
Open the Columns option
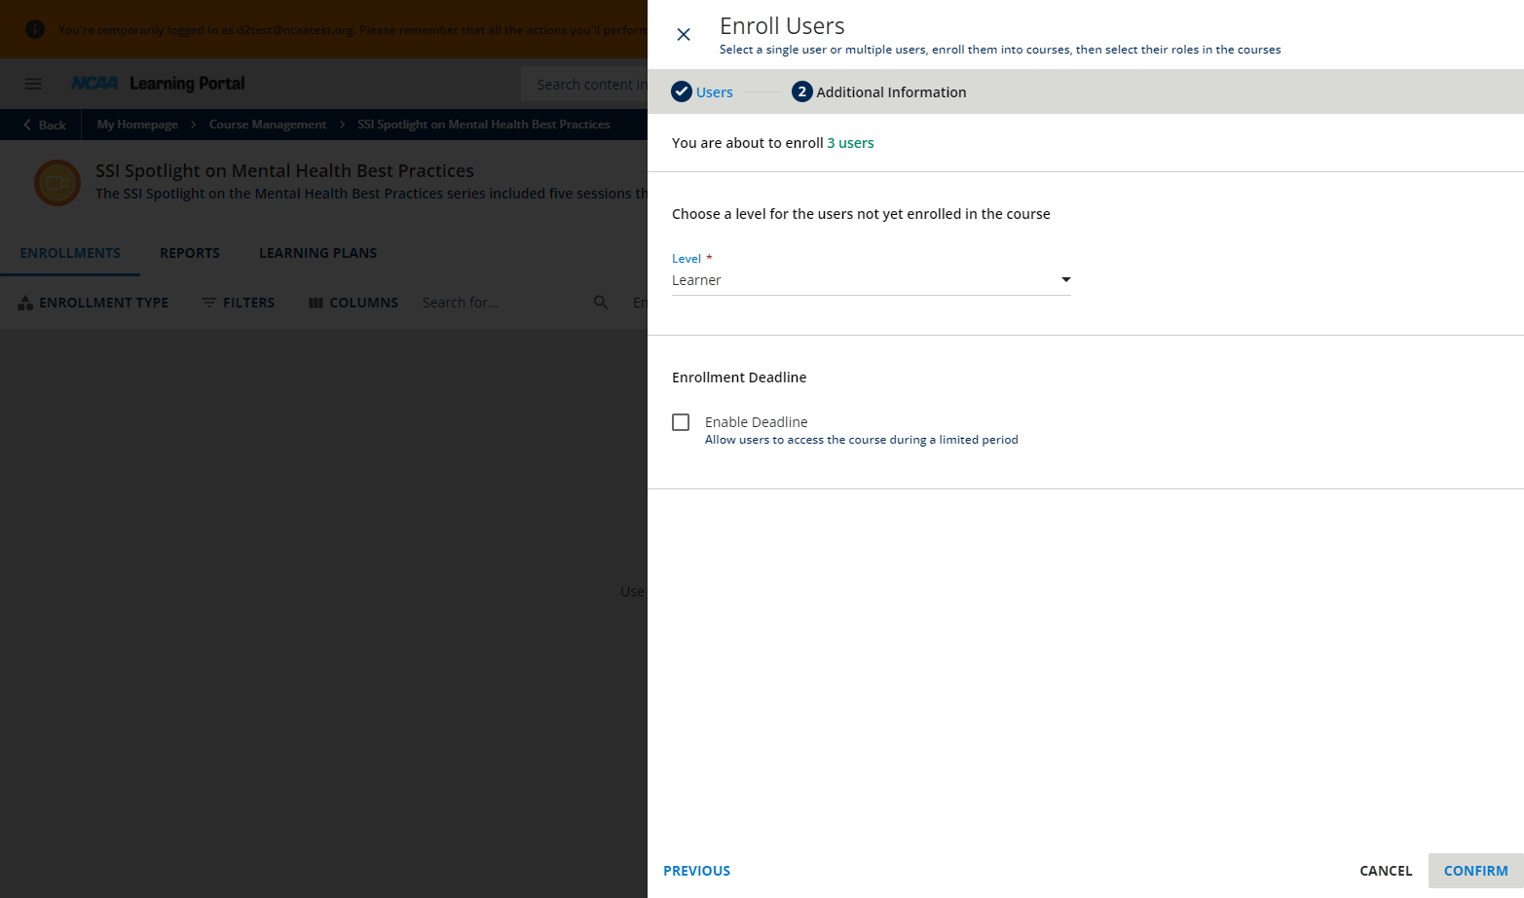tap(353, 303)
